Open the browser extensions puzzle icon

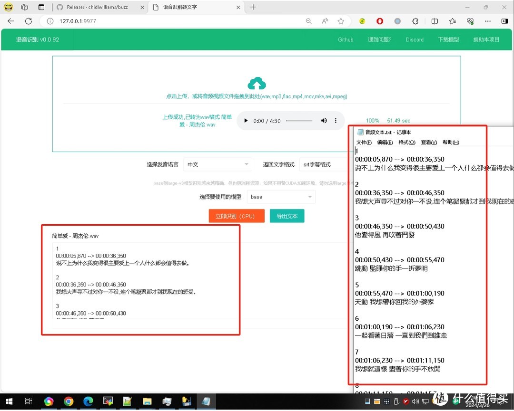click(x=415, y=21)
